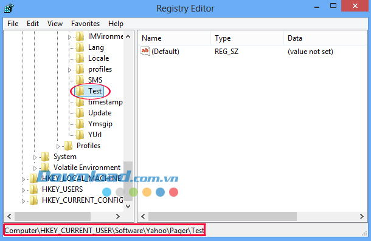Click the tree pane horizontal scrollbar thumb

[x=52, y=216]
